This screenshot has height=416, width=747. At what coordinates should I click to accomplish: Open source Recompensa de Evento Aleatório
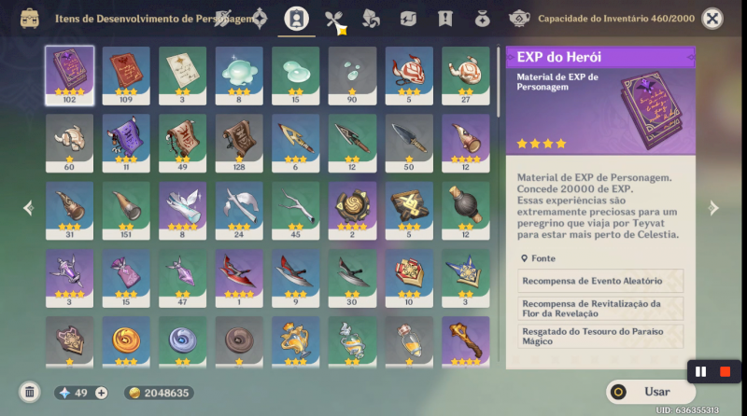coord(600,281)
